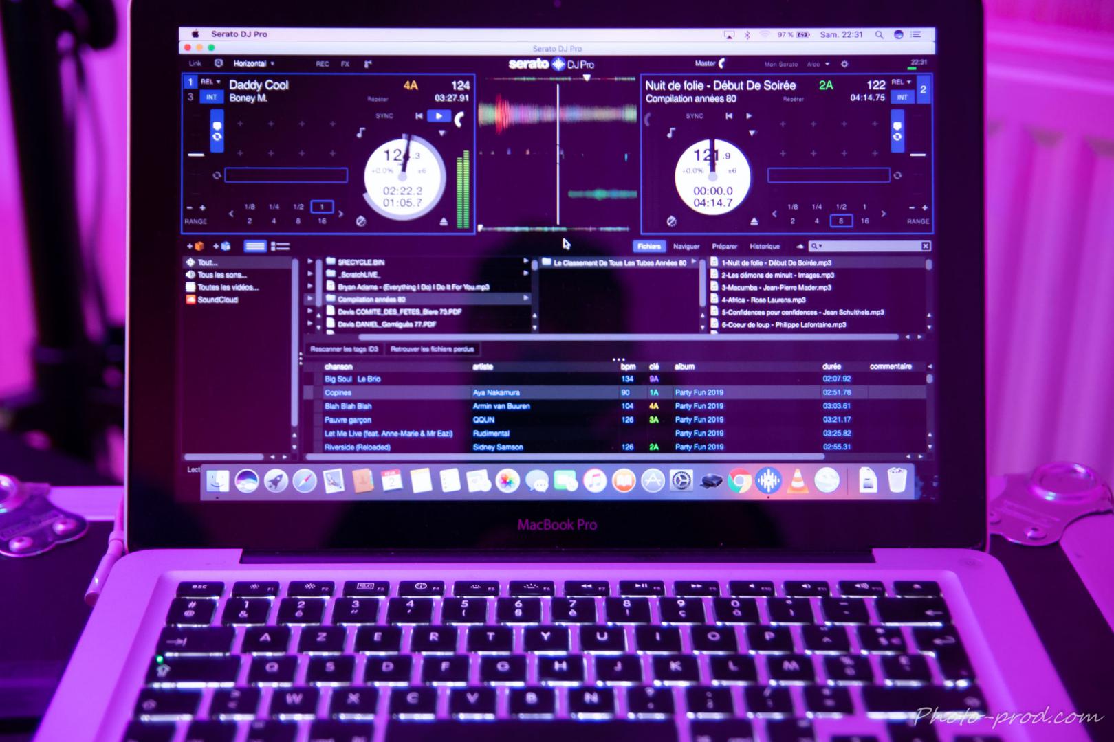Switch to the Historique tab
The image size is (1114, 742).
pyautogui.click(x=765, y=246)
